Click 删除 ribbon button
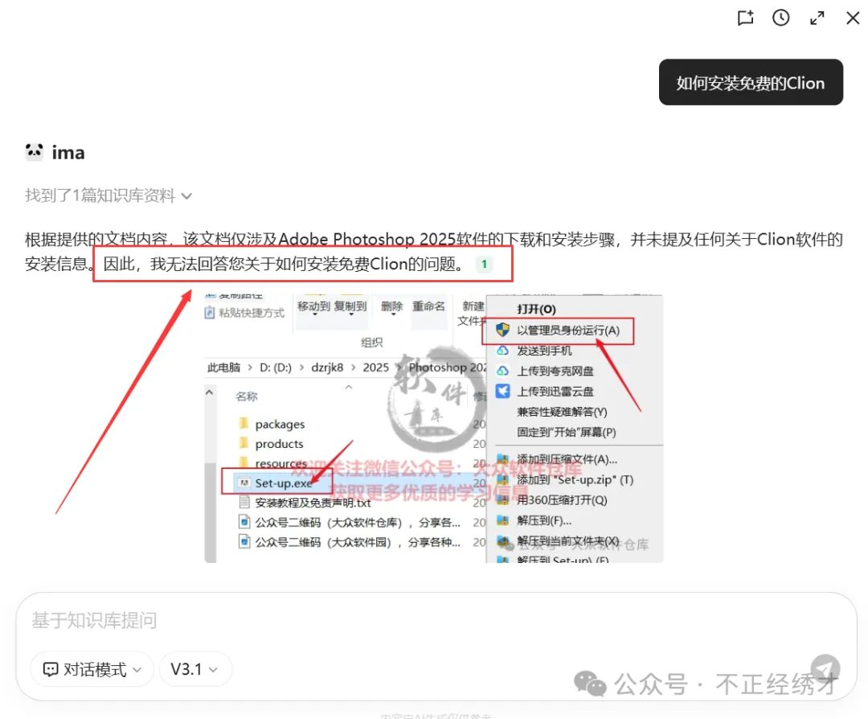 point(392,307)
